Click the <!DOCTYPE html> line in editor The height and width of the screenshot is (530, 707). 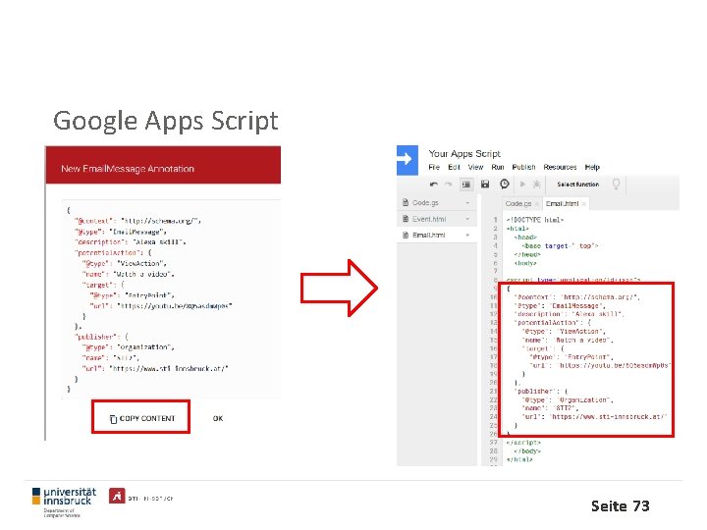coord(535,220)
